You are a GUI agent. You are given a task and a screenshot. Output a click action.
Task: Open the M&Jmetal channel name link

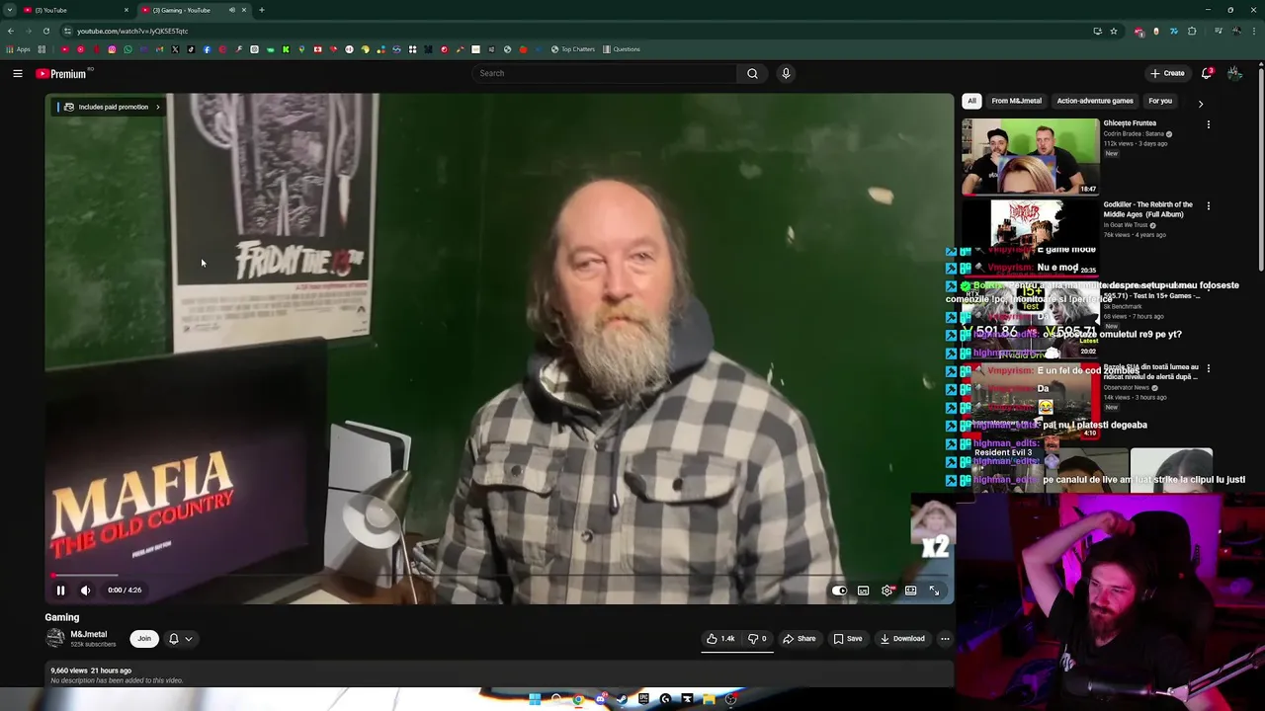click(x=88, y=634)
